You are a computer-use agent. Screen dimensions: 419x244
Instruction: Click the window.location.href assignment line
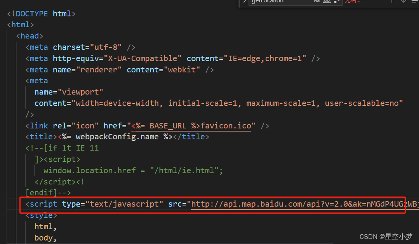click(x=133, y=170)
